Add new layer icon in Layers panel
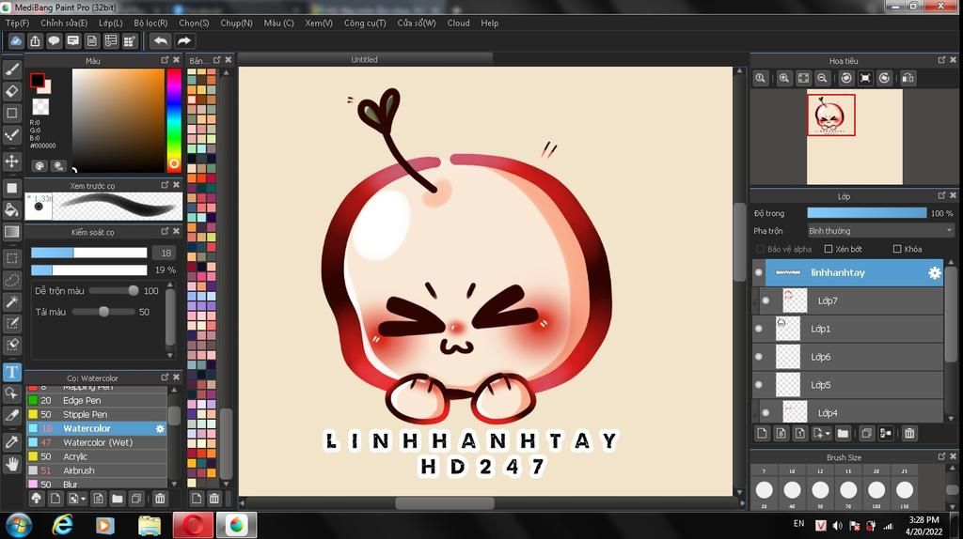Screen dimensions: 963x539 [x=762, y=434]
